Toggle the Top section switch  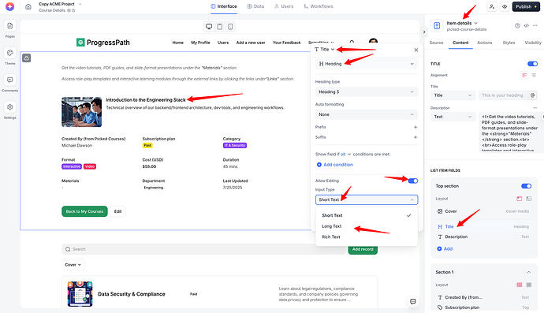(527, 186)
